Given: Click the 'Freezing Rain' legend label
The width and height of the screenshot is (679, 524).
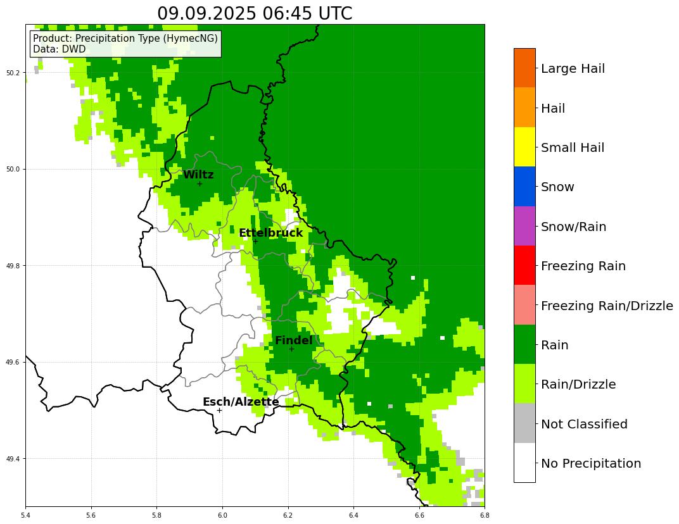Looking at the screenshot, I should [x=583, y=266].
